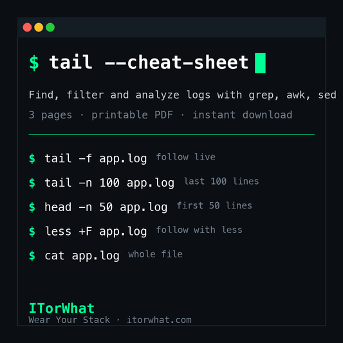
Task: Click the red close window dot
Action: (27, 27)
